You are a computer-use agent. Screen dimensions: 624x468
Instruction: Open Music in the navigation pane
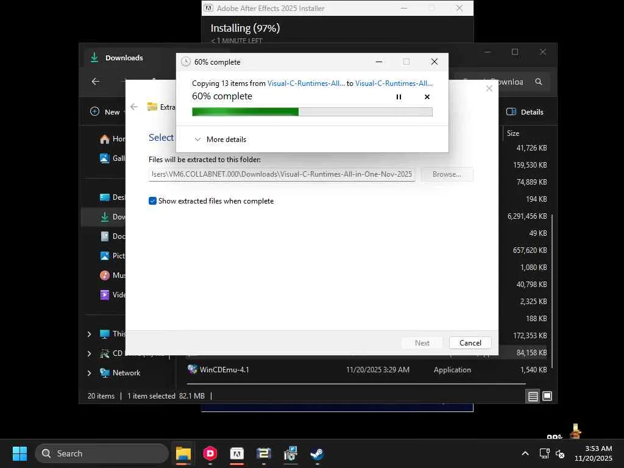coord(113,275)
